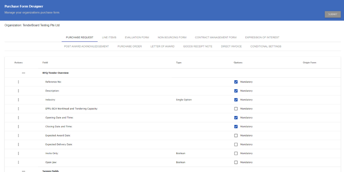
Task: Switch to the Line Items tab
Action: (109, 37)
